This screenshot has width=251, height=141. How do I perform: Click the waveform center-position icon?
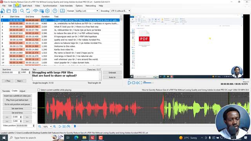coord(64,127)
